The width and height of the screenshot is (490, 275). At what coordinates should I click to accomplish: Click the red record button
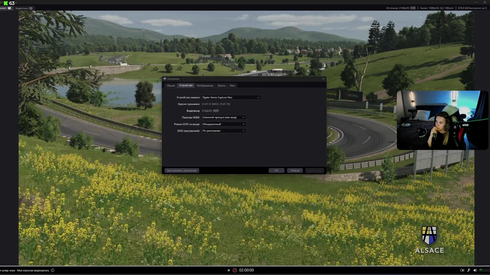235,270
